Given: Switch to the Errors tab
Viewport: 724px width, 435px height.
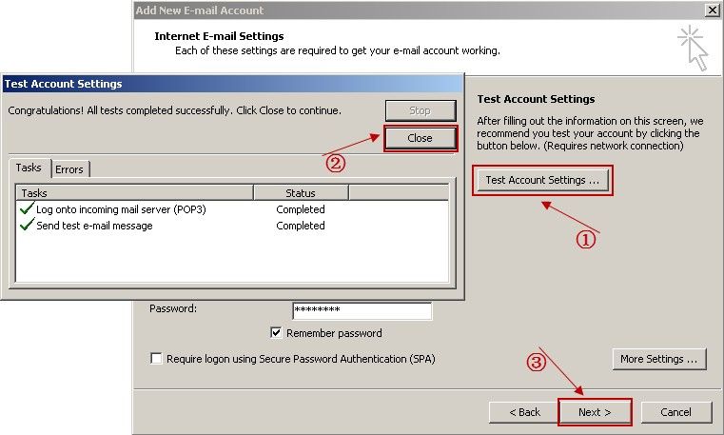Looking at the screenshot, I should (69, 169).
